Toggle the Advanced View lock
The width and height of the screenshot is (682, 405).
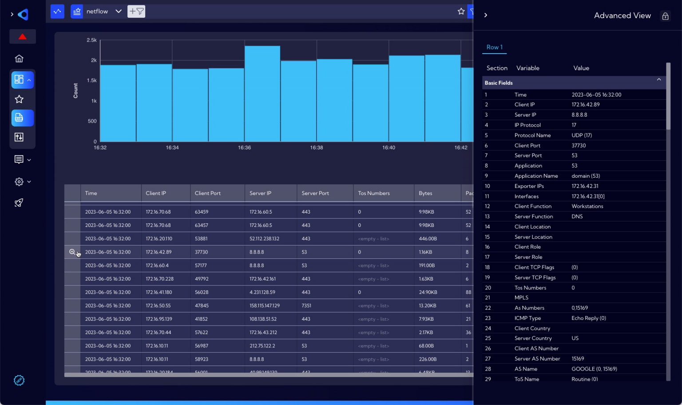click(x=665, y=16)
